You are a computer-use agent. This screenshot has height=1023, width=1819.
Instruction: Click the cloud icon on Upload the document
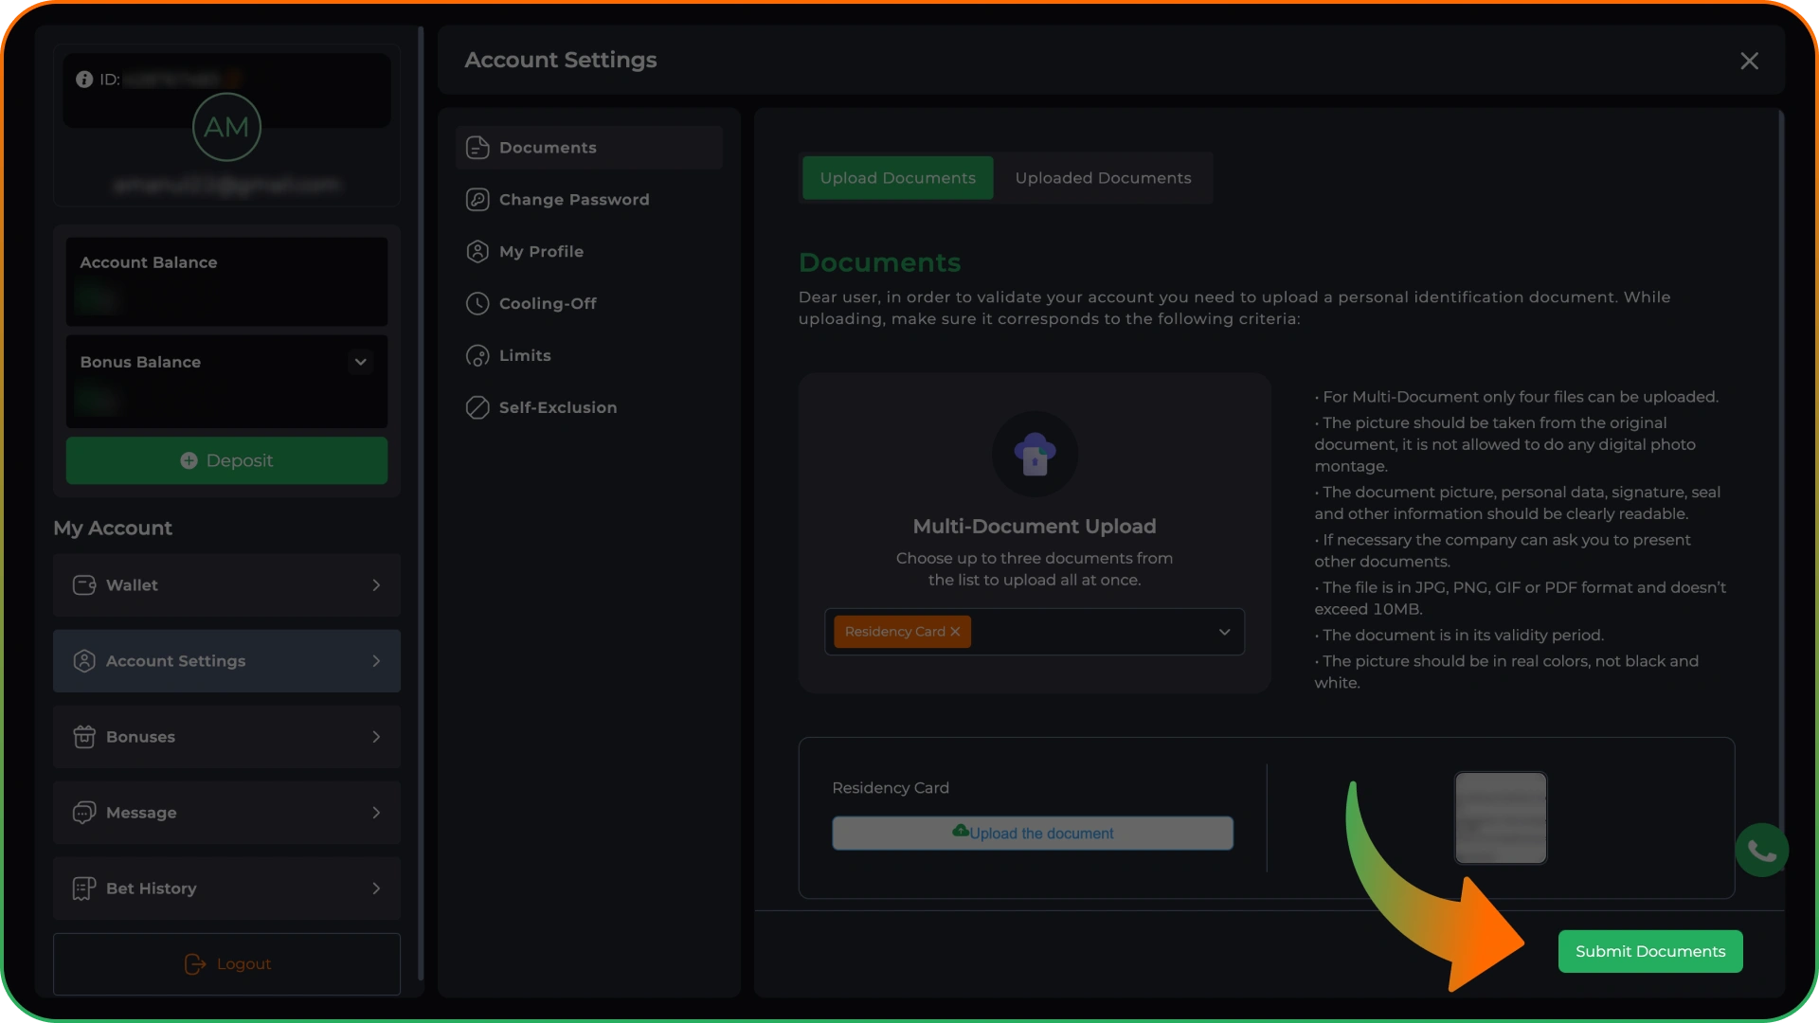tap(961, 831)
